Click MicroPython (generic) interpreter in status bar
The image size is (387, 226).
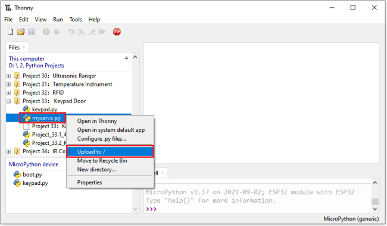[351, 219]
